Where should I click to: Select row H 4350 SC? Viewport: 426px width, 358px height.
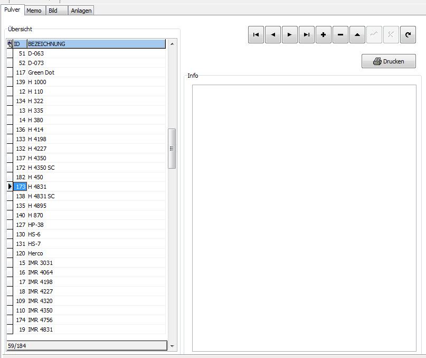[x=86, y=168]
